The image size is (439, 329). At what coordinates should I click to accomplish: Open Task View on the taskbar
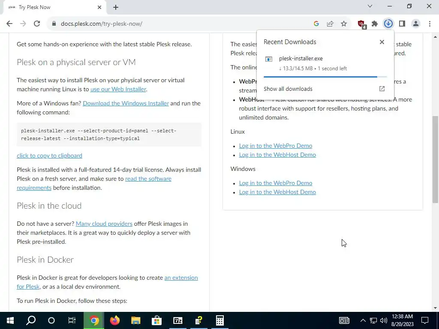point(72,320)
